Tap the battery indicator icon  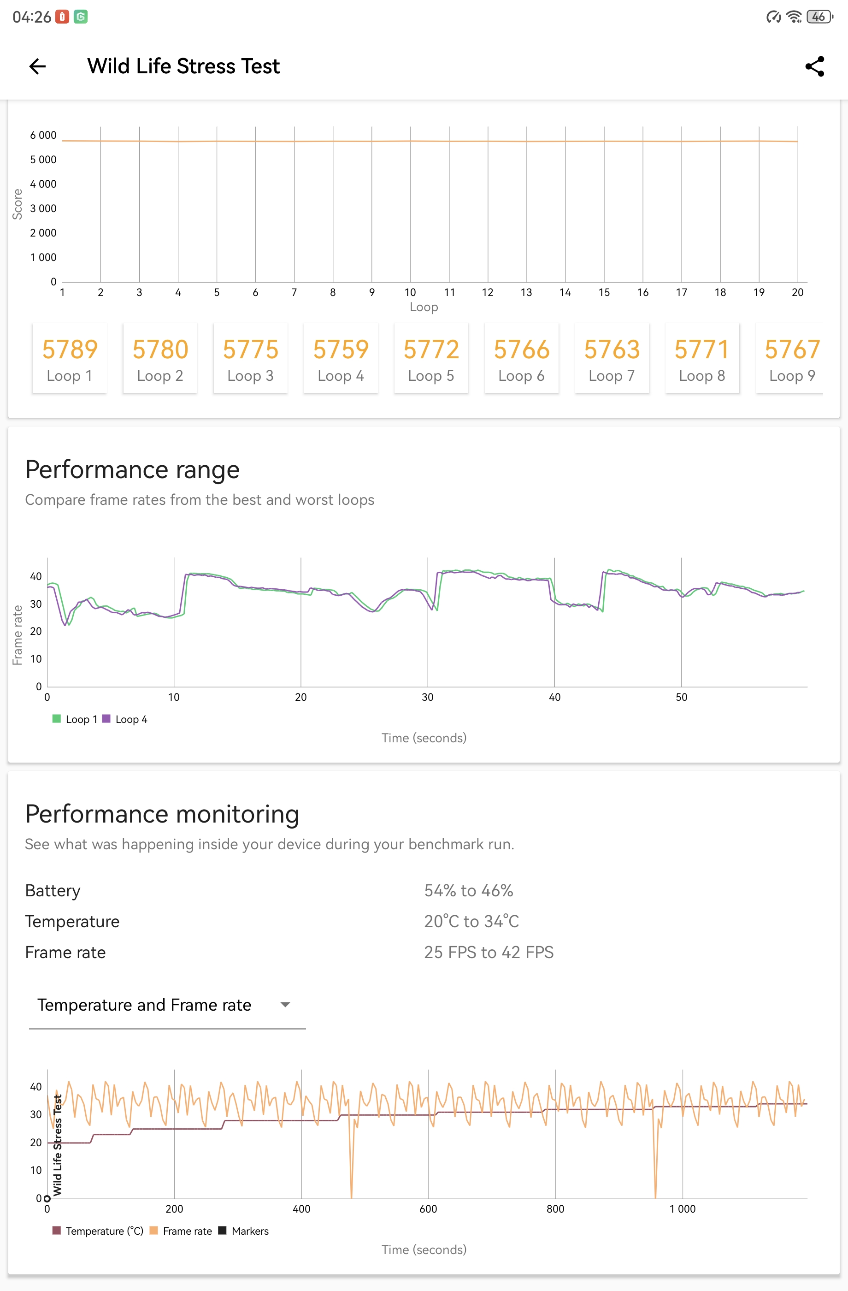[x=820, y=17]
